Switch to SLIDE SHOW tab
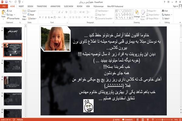This screenshot has height=121, width=182. [69, 6]
